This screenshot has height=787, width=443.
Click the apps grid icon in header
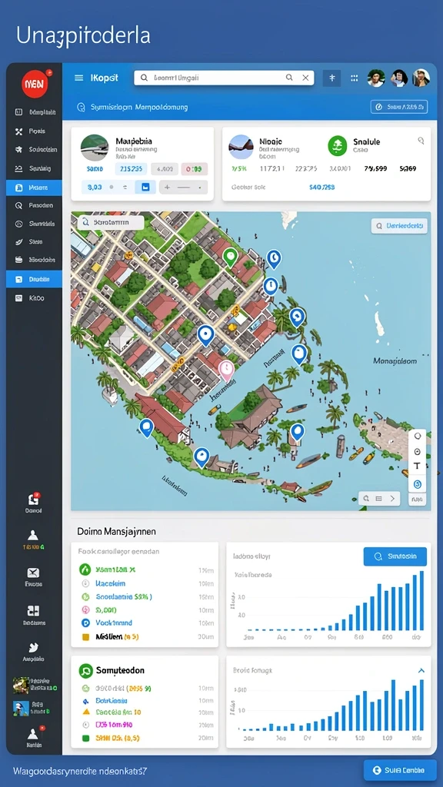354,78
